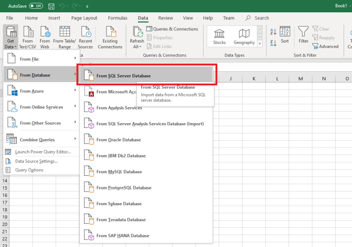Expand the From Azure submenu
This screenshot has height=247, width=352.
[41, 91]
